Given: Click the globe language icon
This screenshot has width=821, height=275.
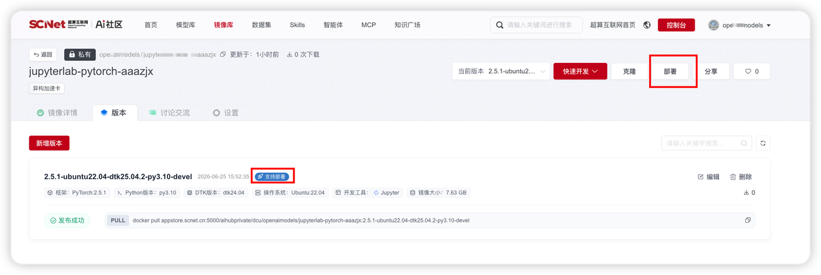Looking at the screenshot, I should [647, 25].
